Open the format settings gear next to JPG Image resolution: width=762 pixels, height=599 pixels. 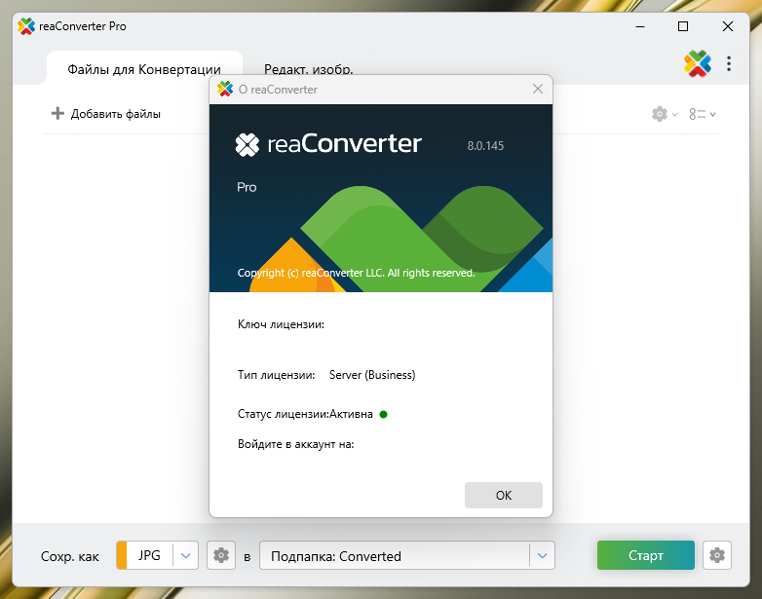point(221,555)
